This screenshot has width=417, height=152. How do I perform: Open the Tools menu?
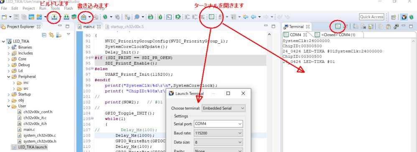click(55, 8)
